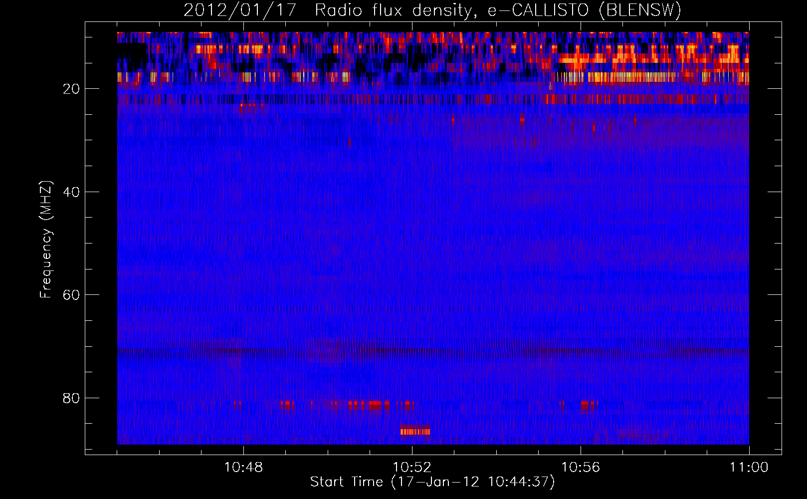Click the 80 MHz frequency tick label
Screen dimensions: 807x499
[71, 398]
